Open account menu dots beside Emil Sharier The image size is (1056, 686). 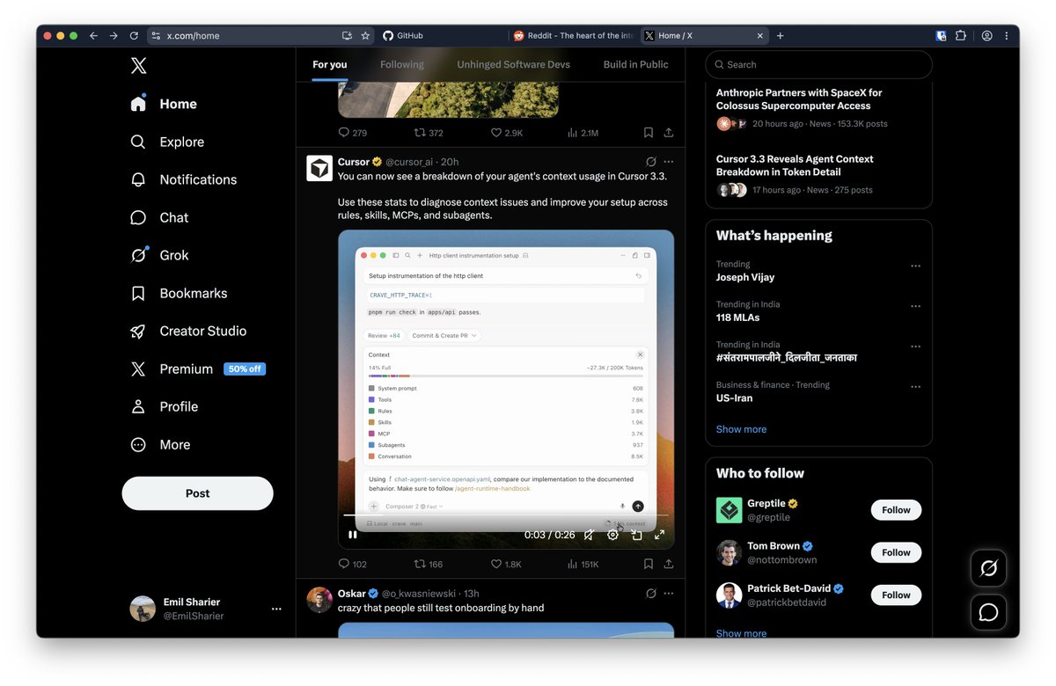coord(276,609)
